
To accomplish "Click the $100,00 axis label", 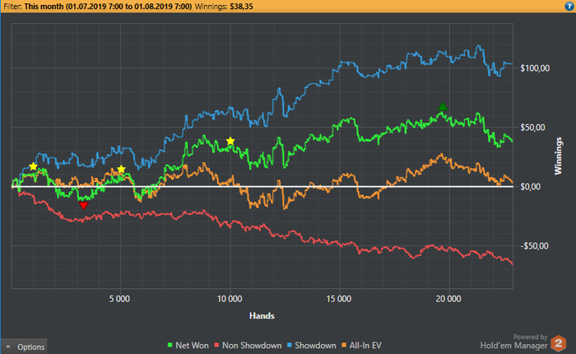I will (535, 68).
